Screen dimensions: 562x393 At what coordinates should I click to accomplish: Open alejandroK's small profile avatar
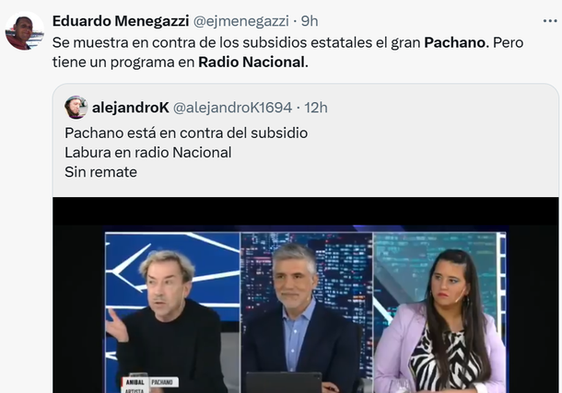[76, 107]
